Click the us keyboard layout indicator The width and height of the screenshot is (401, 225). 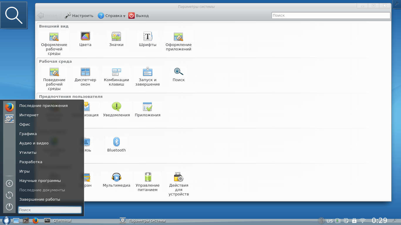tap(330, 221)
